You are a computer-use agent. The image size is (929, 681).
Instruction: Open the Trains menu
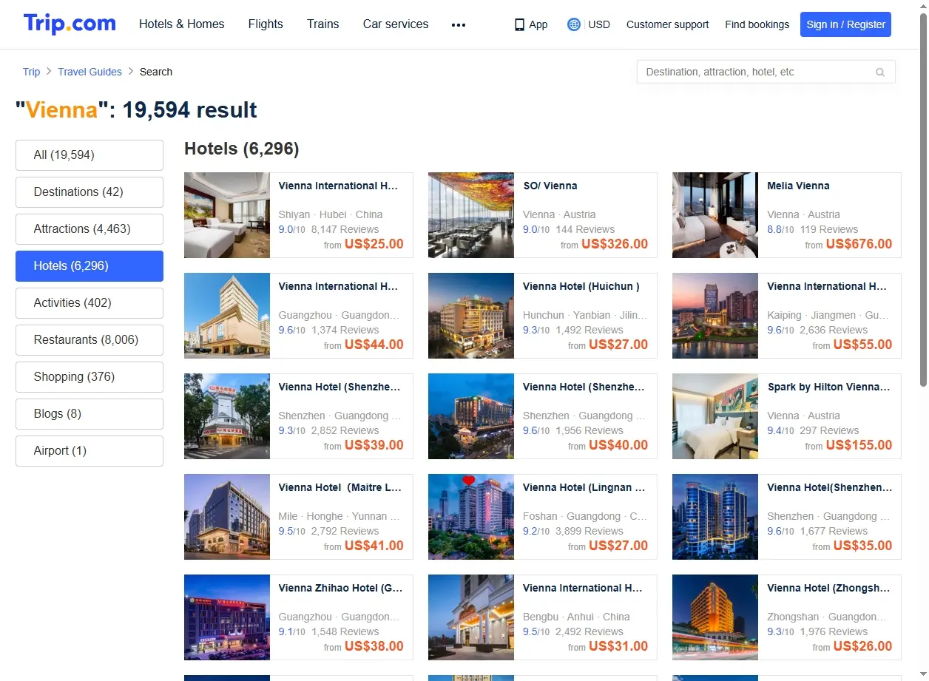pos(323,24)
